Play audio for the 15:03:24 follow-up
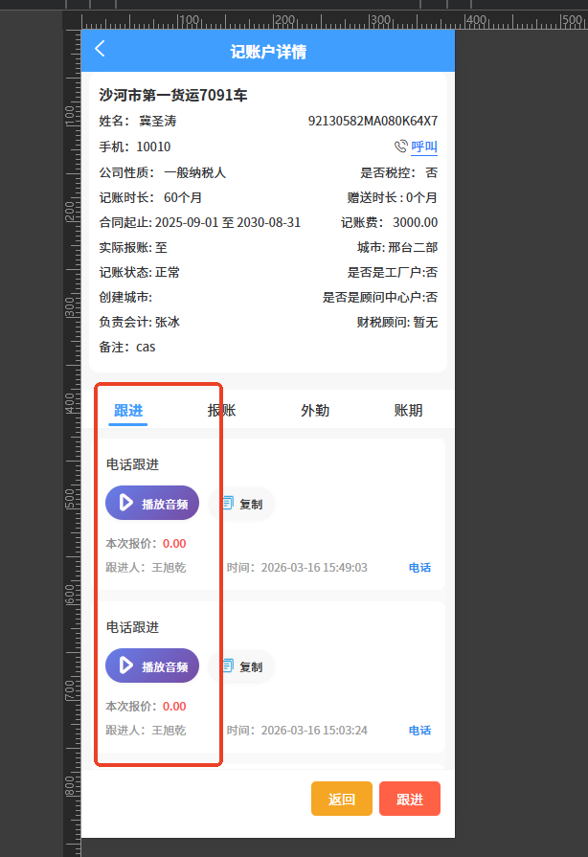The width and height of the screenshot is (588, 857). (152, 665)
